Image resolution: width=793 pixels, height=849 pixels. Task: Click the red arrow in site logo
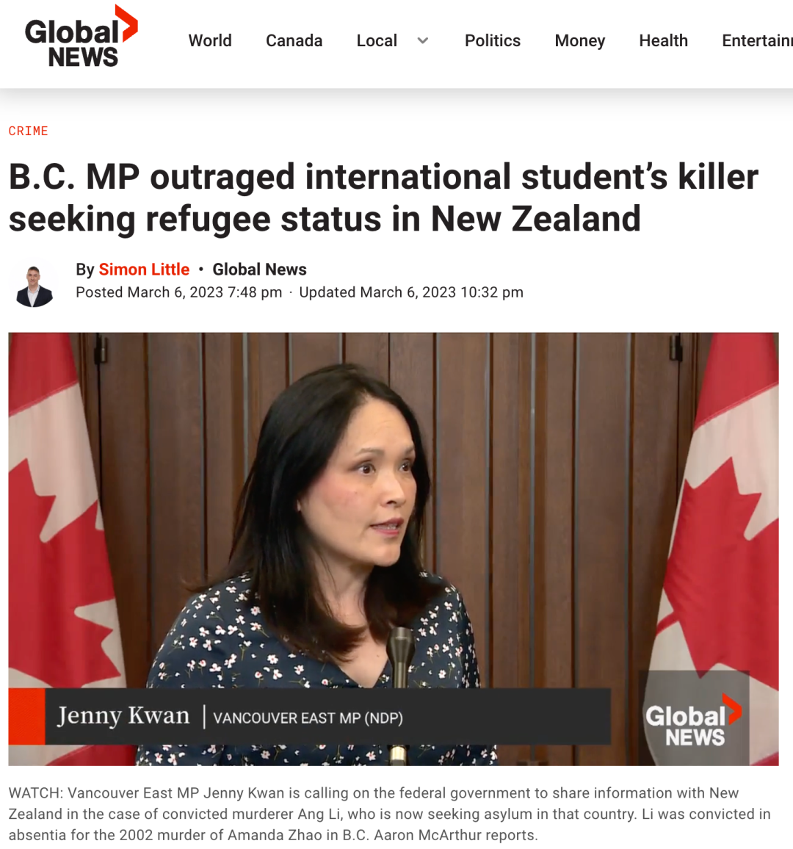127,24
